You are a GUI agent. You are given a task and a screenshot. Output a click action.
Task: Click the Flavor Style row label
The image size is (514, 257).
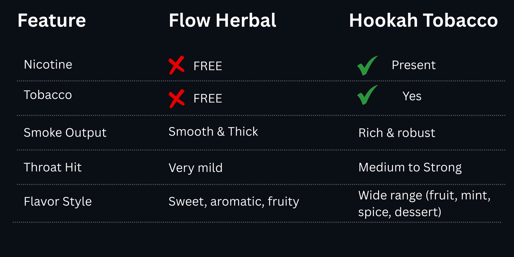[x=58, y=202]
